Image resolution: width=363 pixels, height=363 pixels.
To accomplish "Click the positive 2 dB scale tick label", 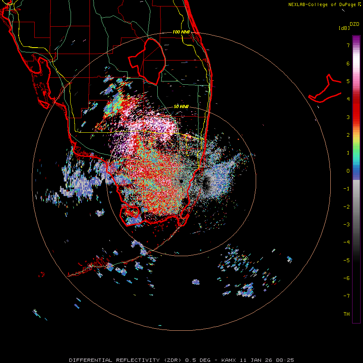I will [x=348, y=135].
